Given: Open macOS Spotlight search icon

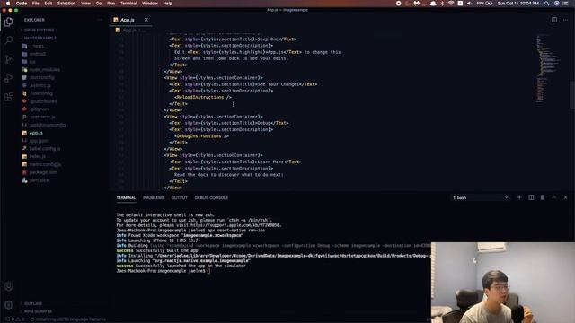Looking at the screenshot, I should (x=546, y=4).
